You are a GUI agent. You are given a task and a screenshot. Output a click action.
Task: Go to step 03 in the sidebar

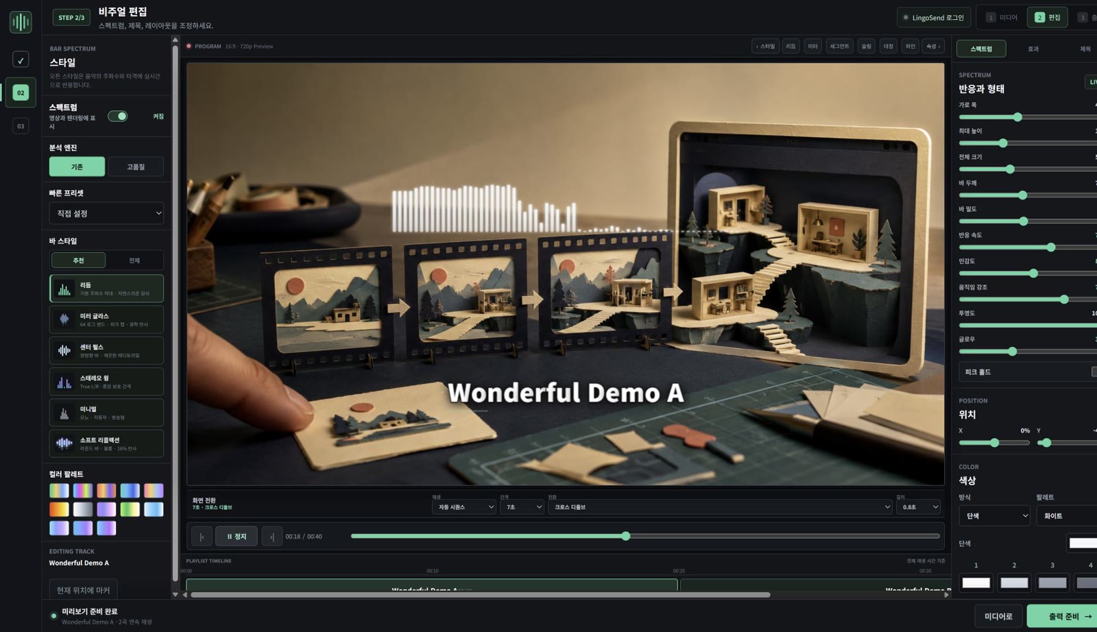point(21,126)
